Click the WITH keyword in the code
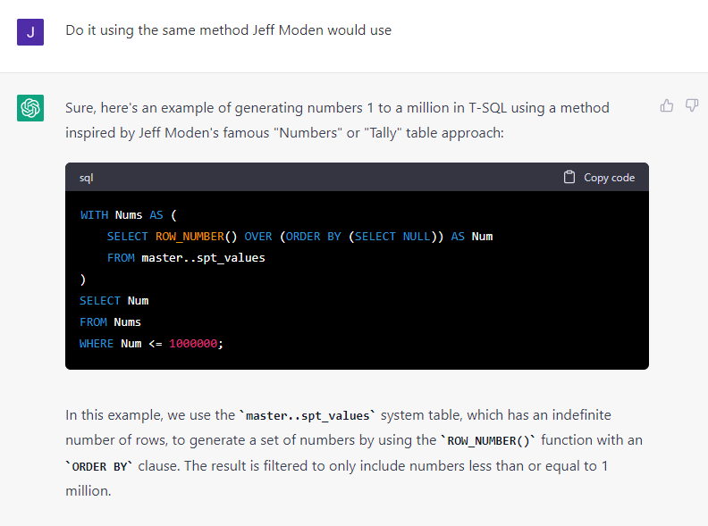 tap(94, 215)
